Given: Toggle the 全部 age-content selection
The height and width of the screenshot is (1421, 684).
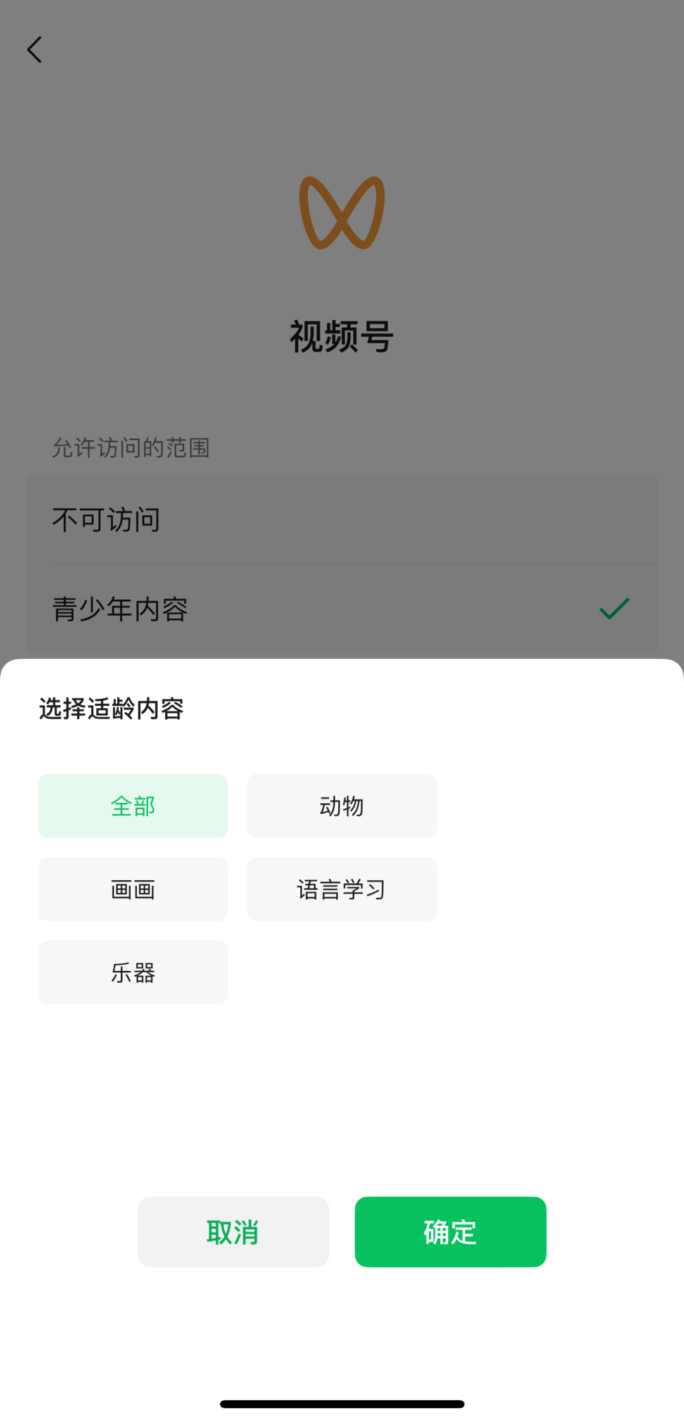Looking at the screenshot, I should pos(133,805).
